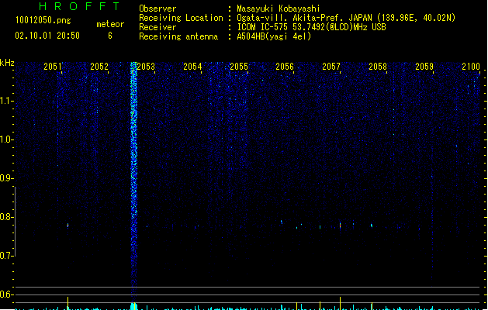
Task: Click the 'Receiving antenna' label
Action: pos(178,36)
